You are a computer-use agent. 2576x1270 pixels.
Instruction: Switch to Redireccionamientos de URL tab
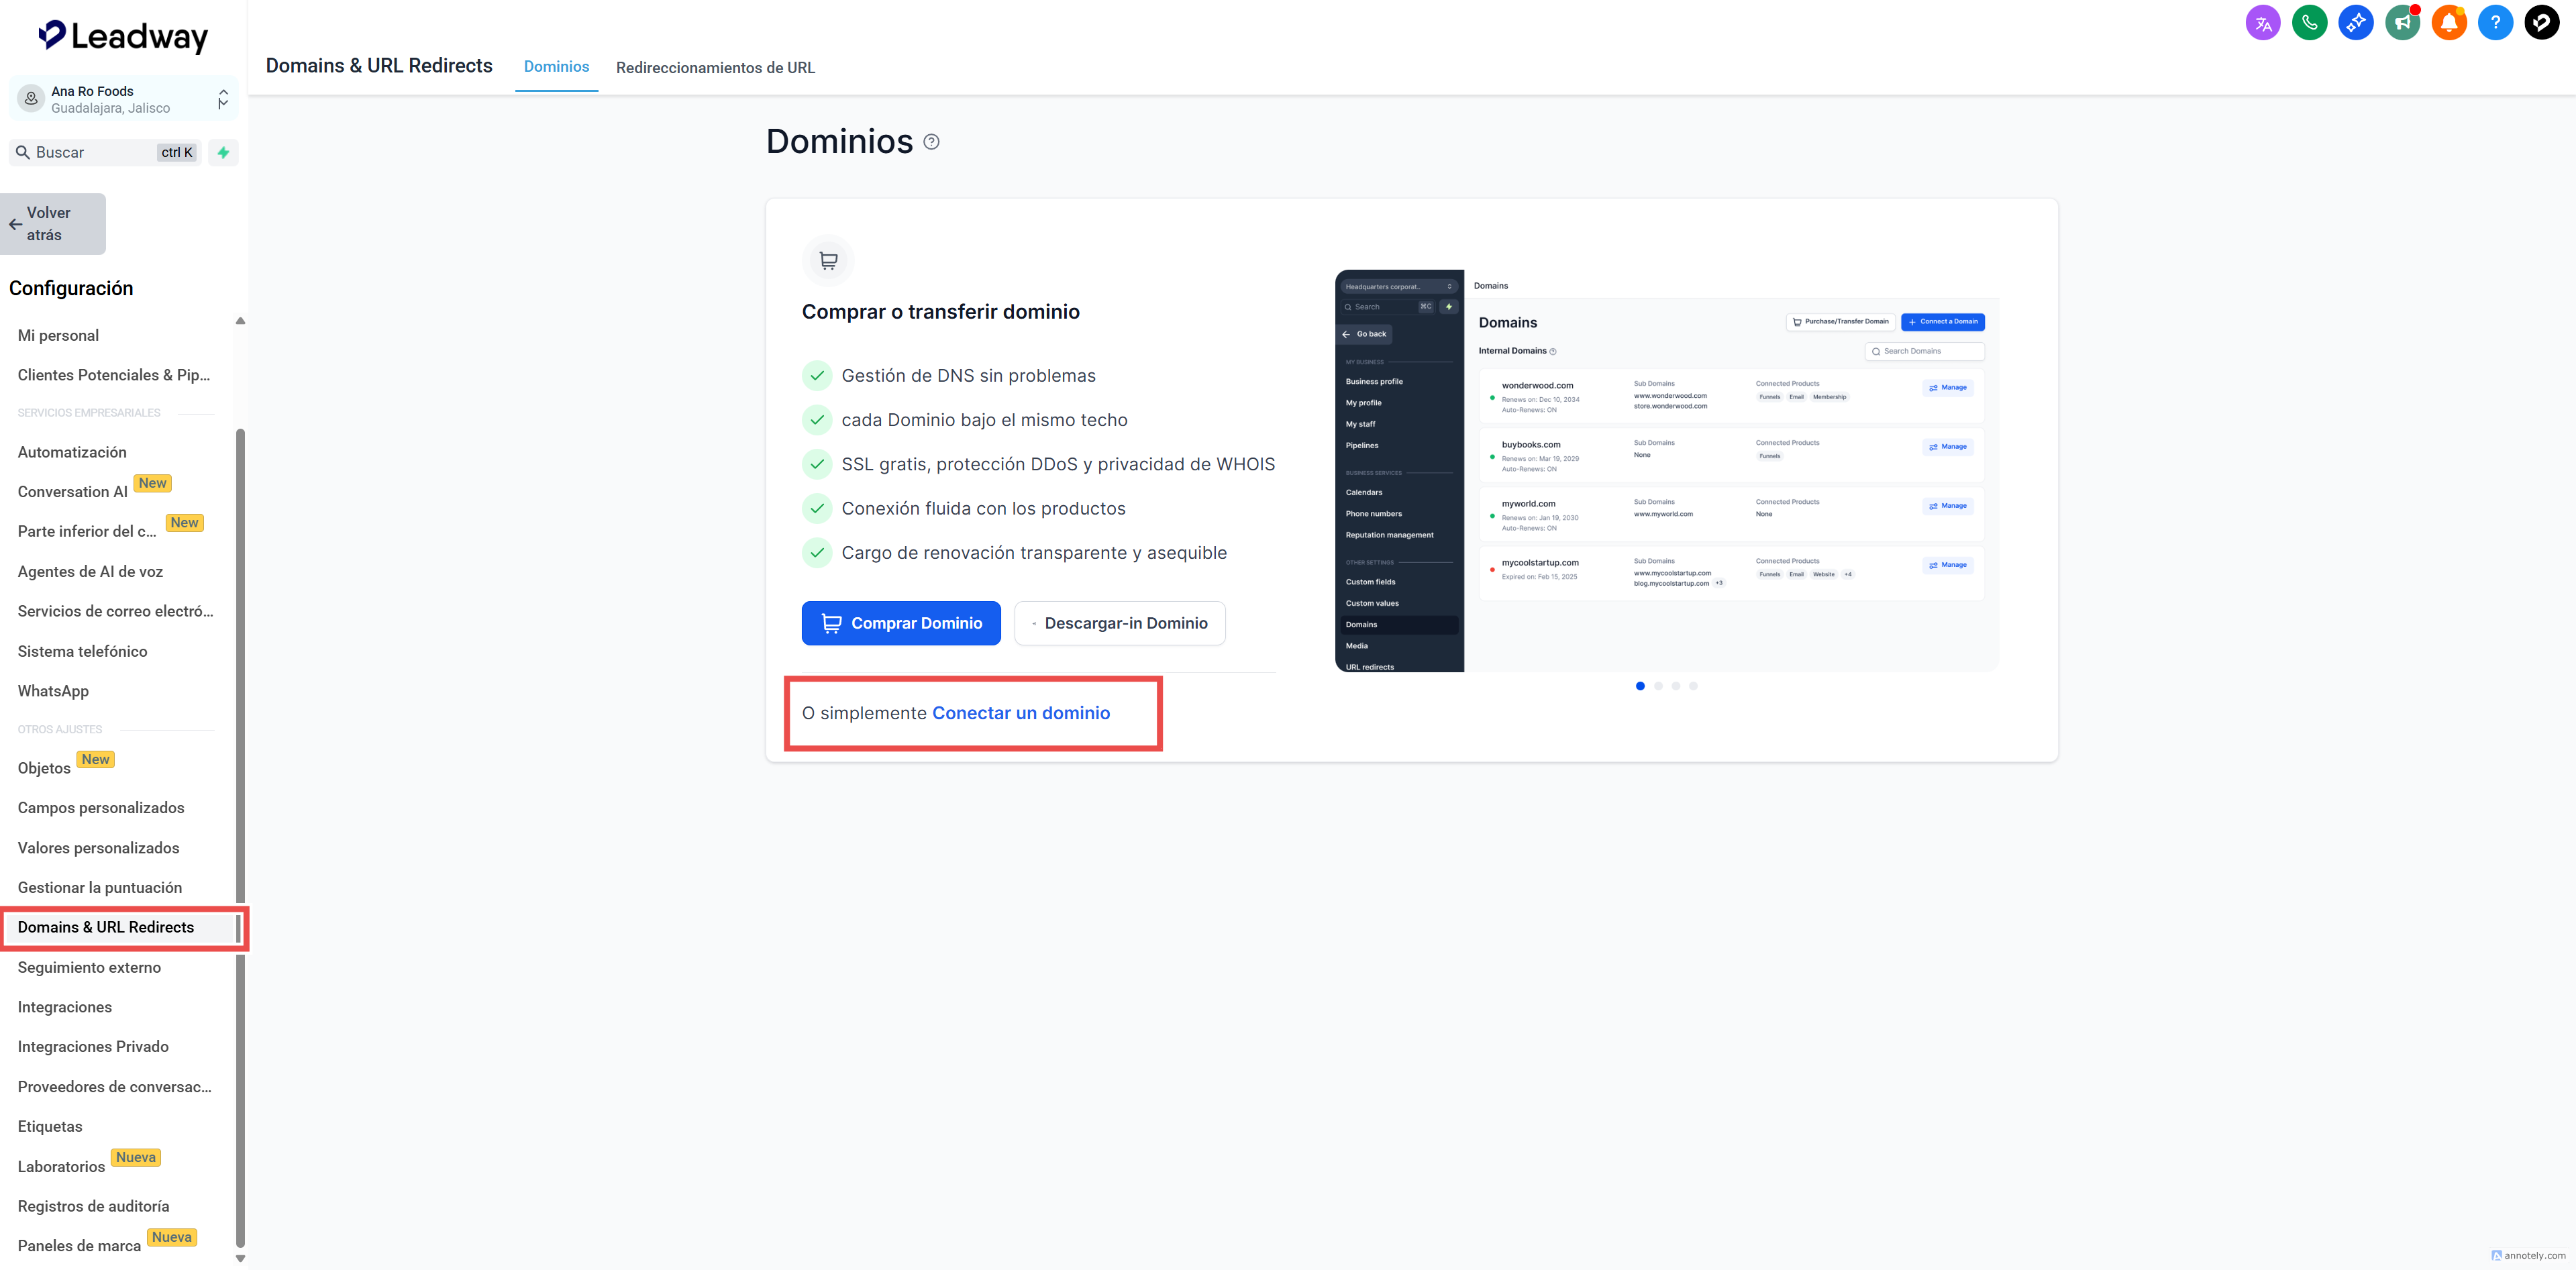[x=715, y=67]
